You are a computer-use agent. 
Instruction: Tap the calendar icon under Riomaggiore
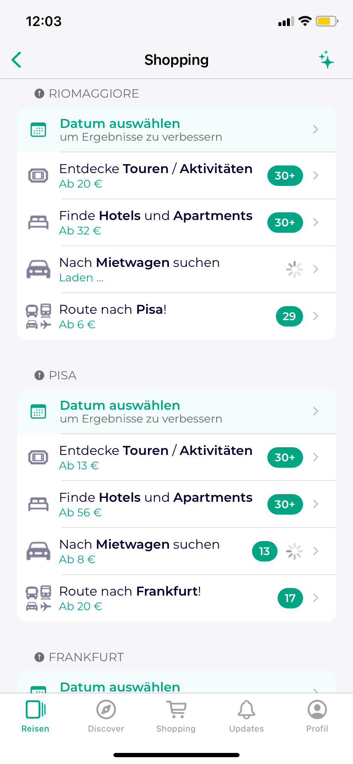tap(38, 130)
